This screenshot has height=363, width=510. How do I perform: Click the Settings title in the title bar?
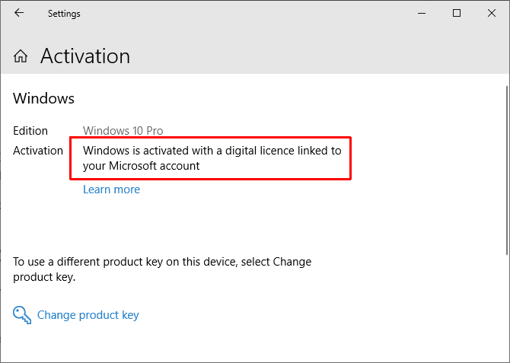tap(64, 13)
